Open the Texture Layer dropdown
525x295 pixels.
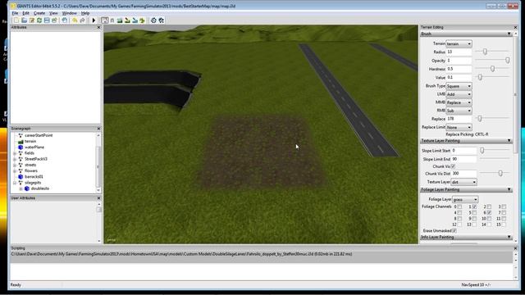click(x=463, y=182)
